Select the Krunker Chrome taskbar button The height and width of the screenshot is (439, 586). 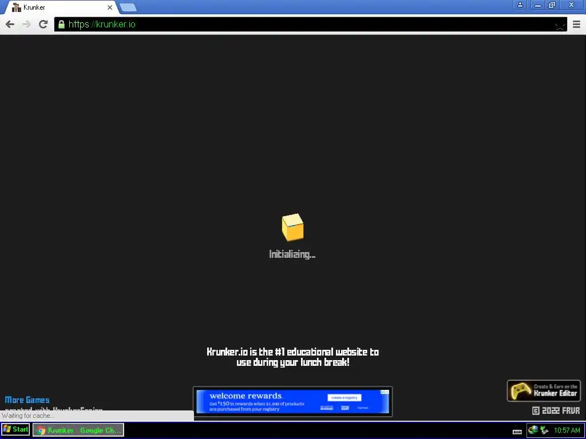(78, 430)
